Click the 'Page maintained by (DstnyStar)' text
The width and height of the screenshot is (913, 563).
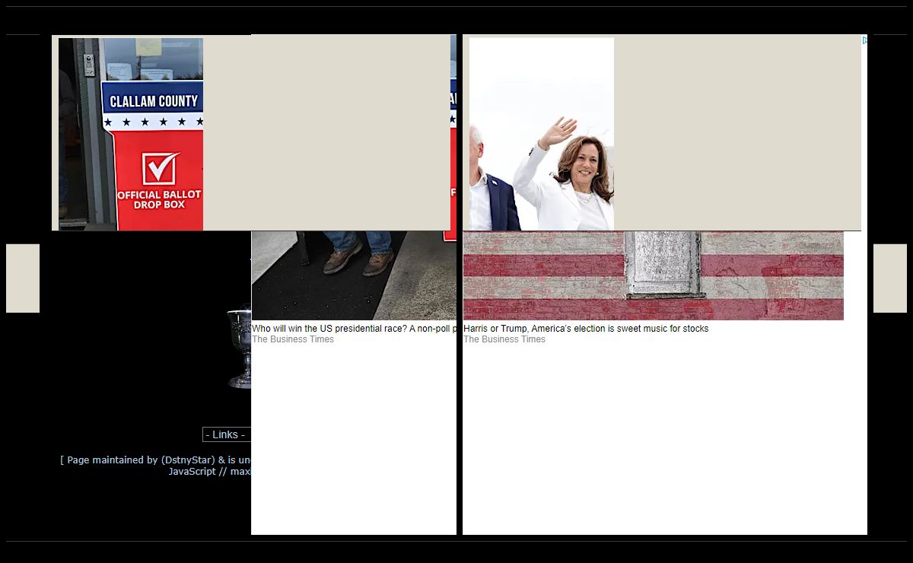pyautogui.click(x=155, y=460)
